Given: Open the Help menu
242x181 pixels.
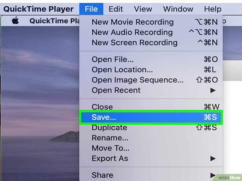Looking at the screenshot, I should point(212,9).
